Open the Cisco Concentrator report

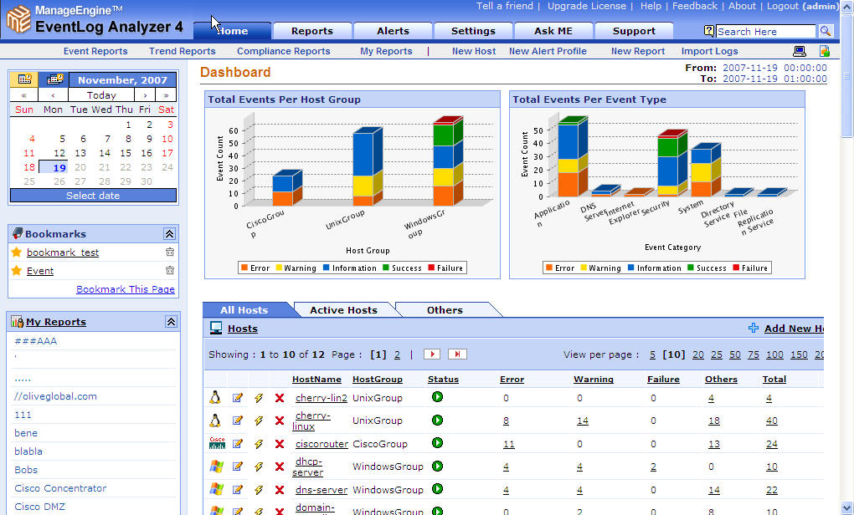(60, 487)
